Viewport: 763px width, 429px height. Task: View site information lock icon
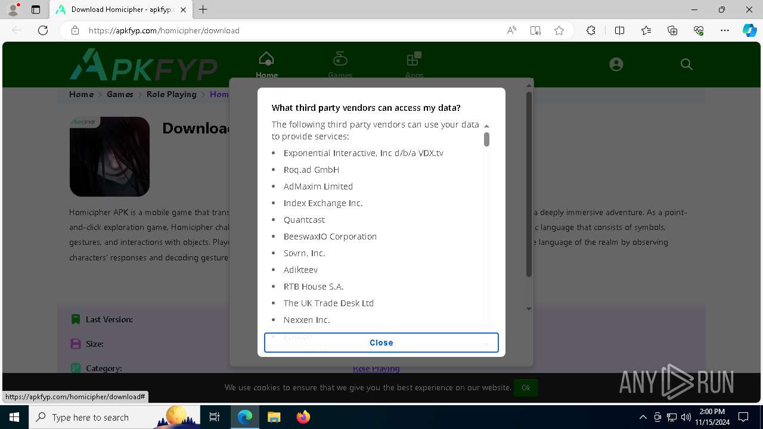coord(75,30)
